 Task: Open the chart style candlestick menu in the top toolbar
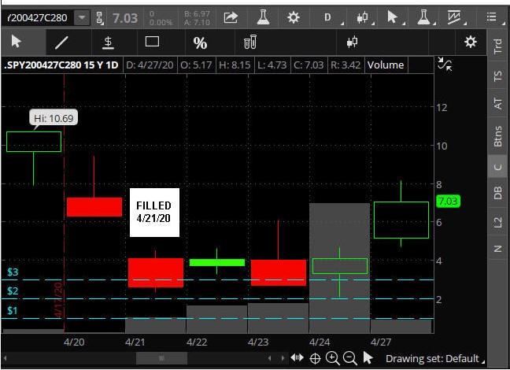pyautogui.click(x=364, y=17)
